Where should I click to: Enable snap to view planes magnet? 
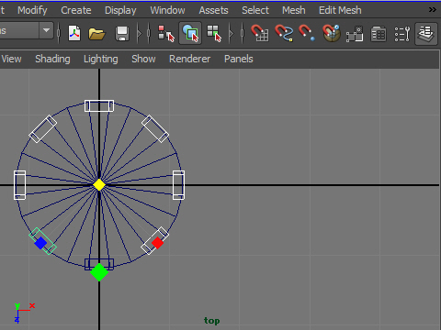tap(332, 33)
